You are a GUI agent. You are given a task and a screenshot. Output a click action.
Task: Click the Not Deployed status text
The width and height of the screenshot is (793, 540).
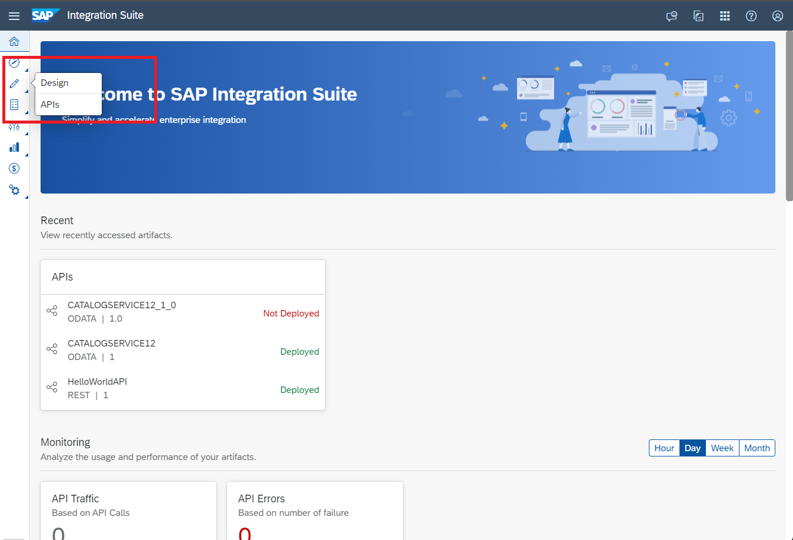(291, 314)
